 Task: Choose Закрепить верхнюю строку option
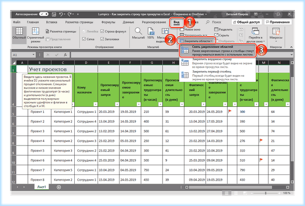[x=217, y=63]
